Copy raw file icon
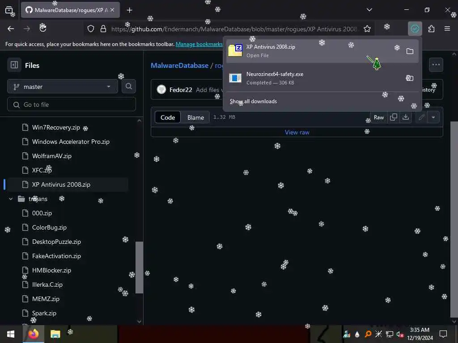The image size is (458, 343). tap(394, 117)
